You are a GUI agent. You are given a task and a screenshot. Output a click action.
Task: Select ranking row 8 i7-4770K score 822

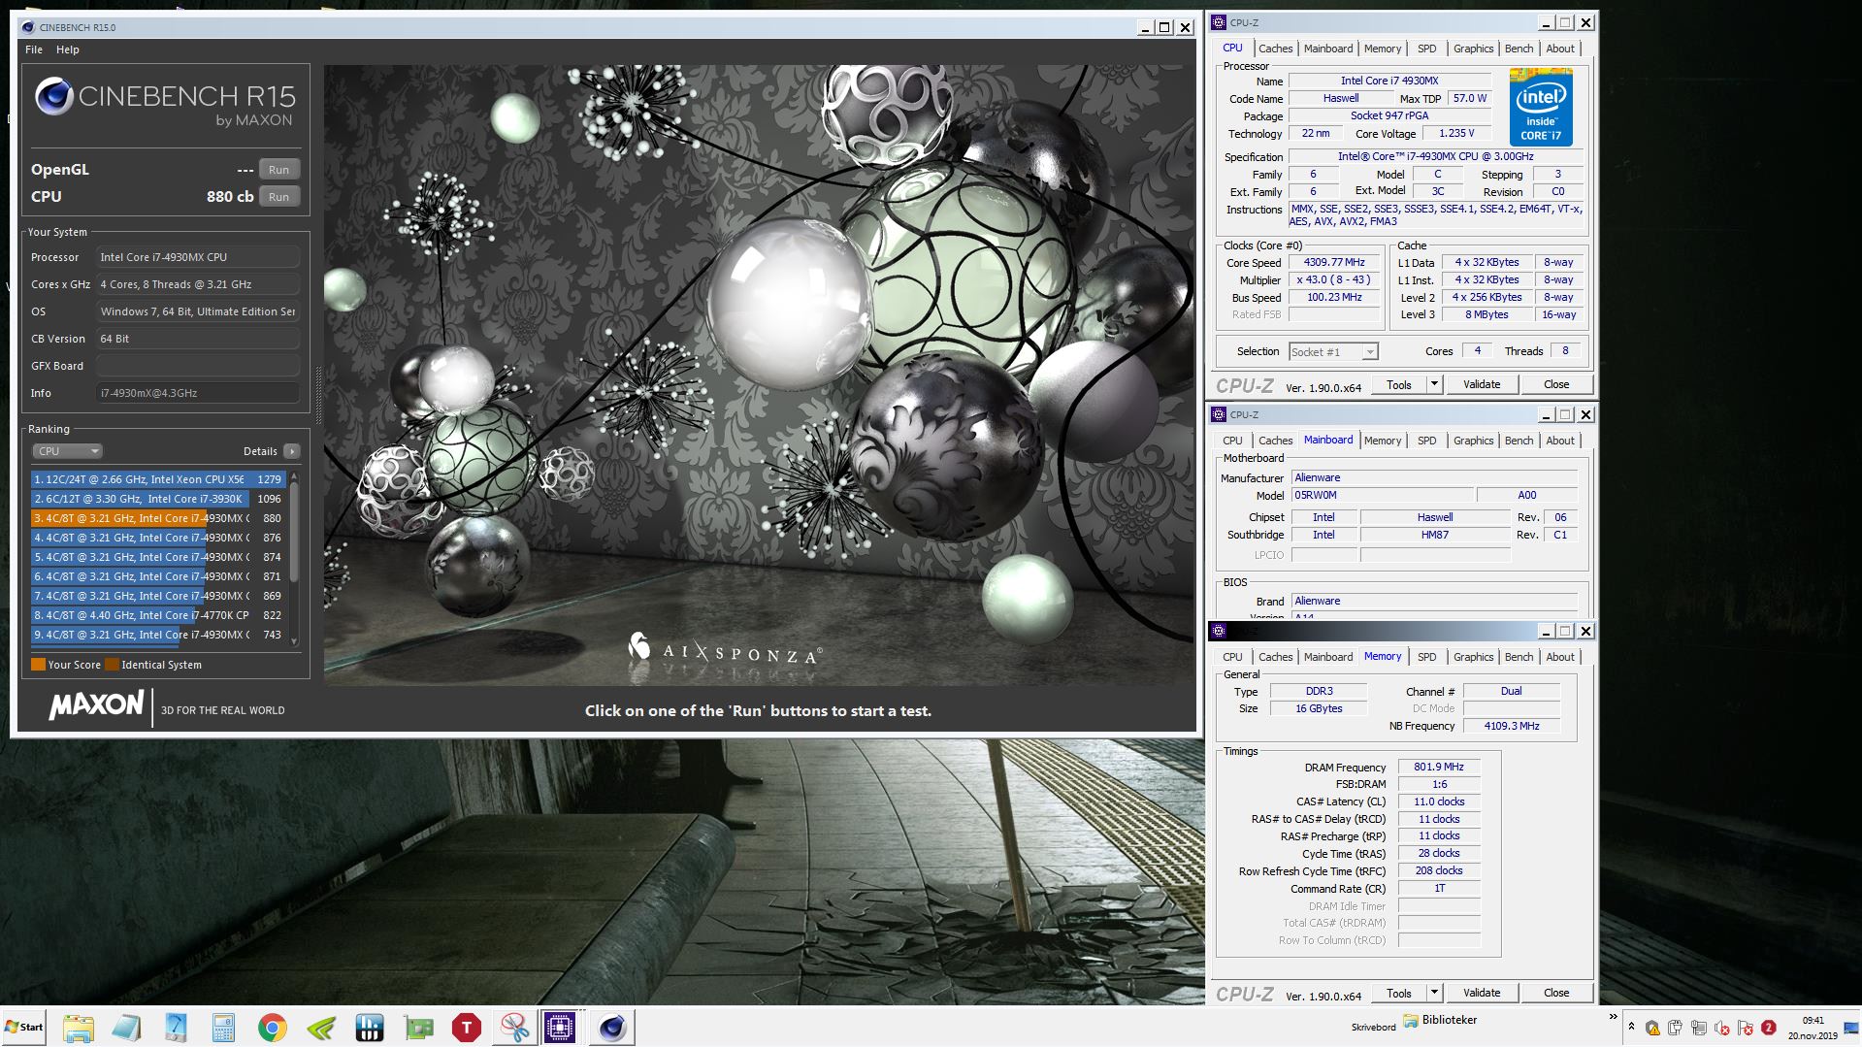158,615
